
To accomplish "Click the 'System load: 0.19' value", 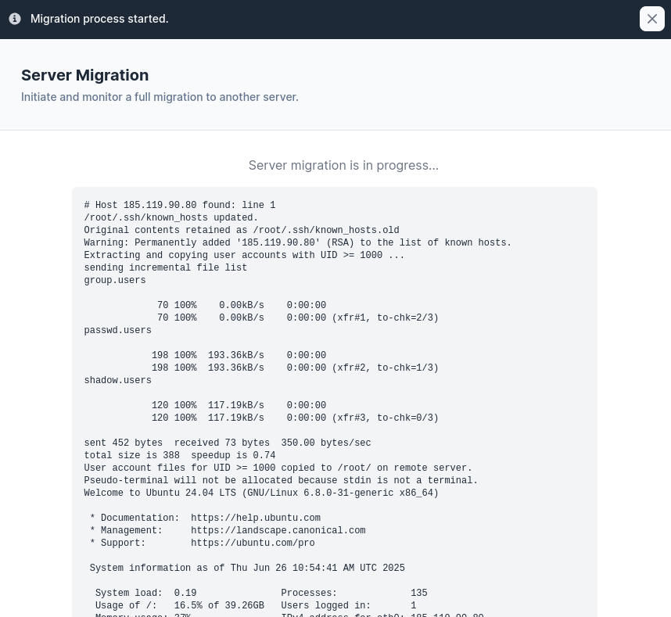I will [145, 593].
